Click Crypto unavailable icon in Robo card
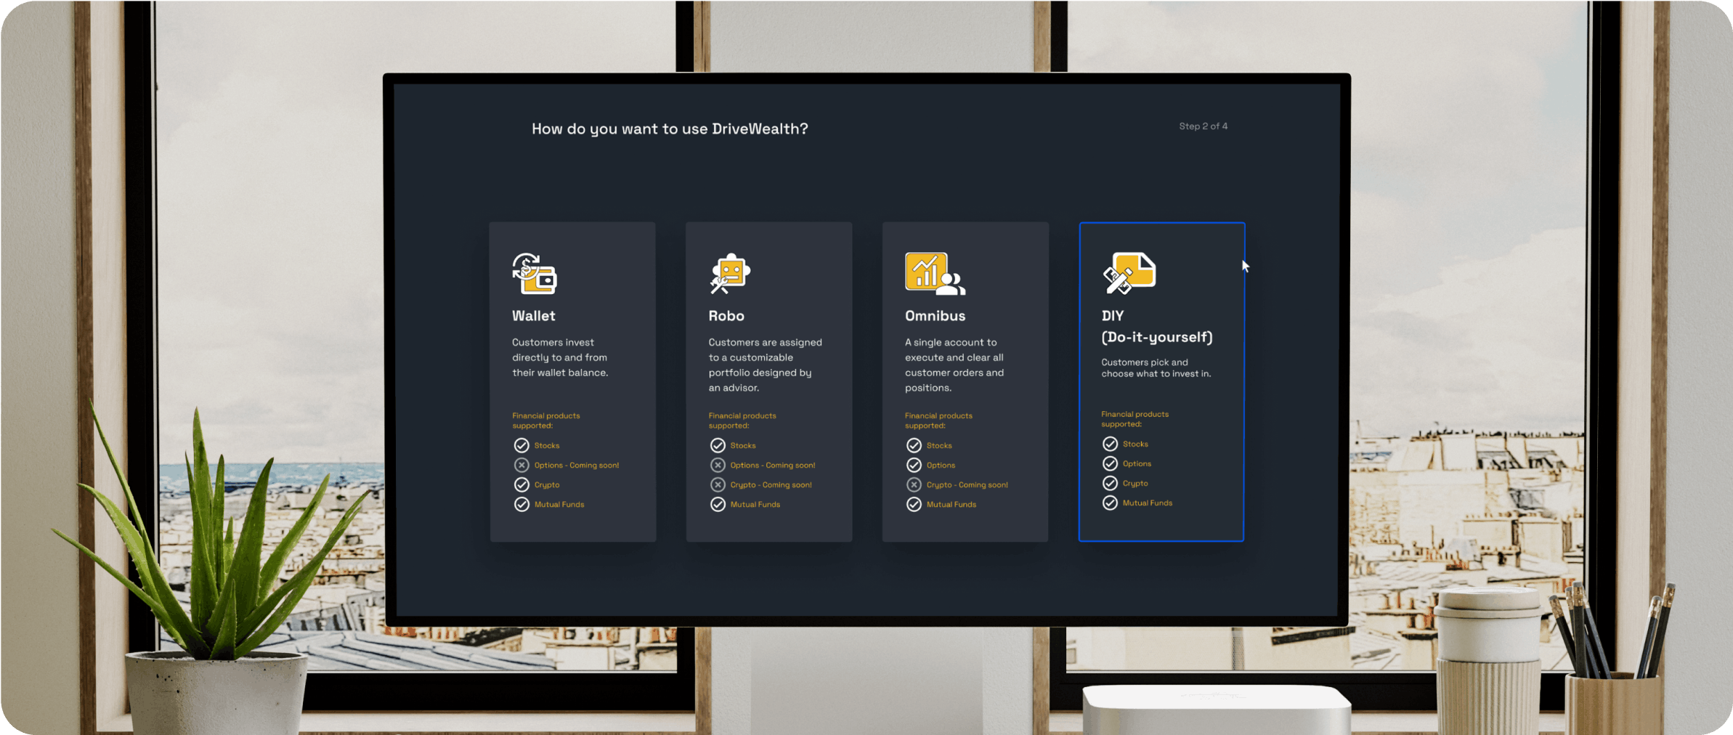Screen dimensions: 1733x735 [x=718, y=484]
